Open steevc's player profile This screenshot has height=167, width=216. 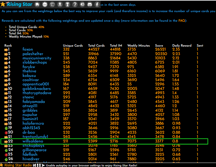coord(28,97)
